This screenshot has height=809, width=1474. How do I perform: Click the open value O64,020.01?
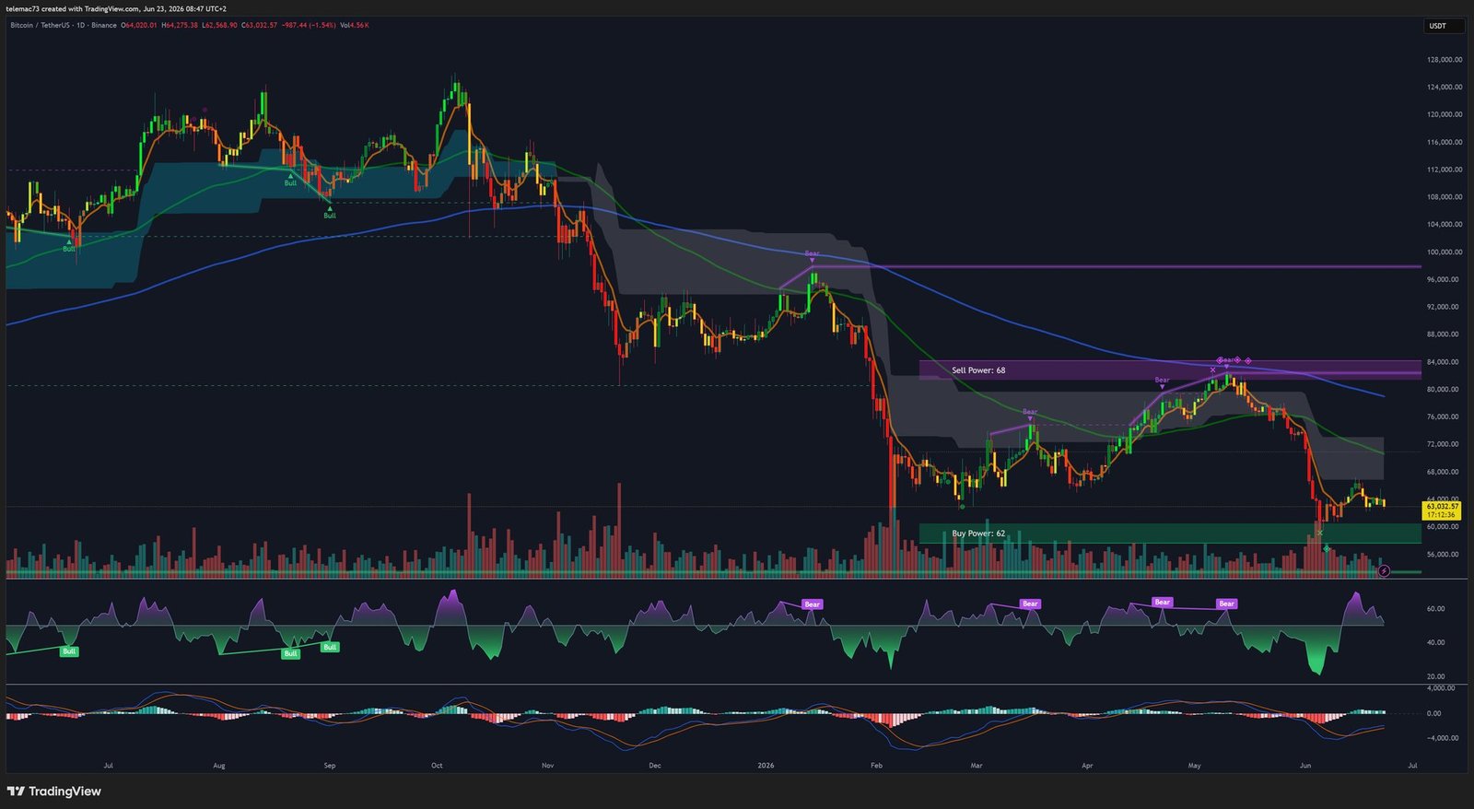point(139,25)
